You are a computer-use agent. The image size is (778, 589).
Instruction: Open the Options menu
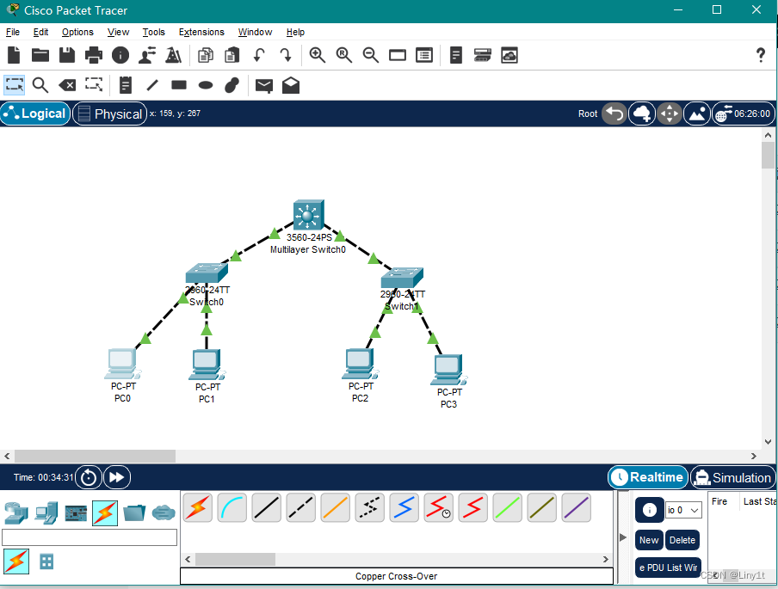(x=77, y=32)
